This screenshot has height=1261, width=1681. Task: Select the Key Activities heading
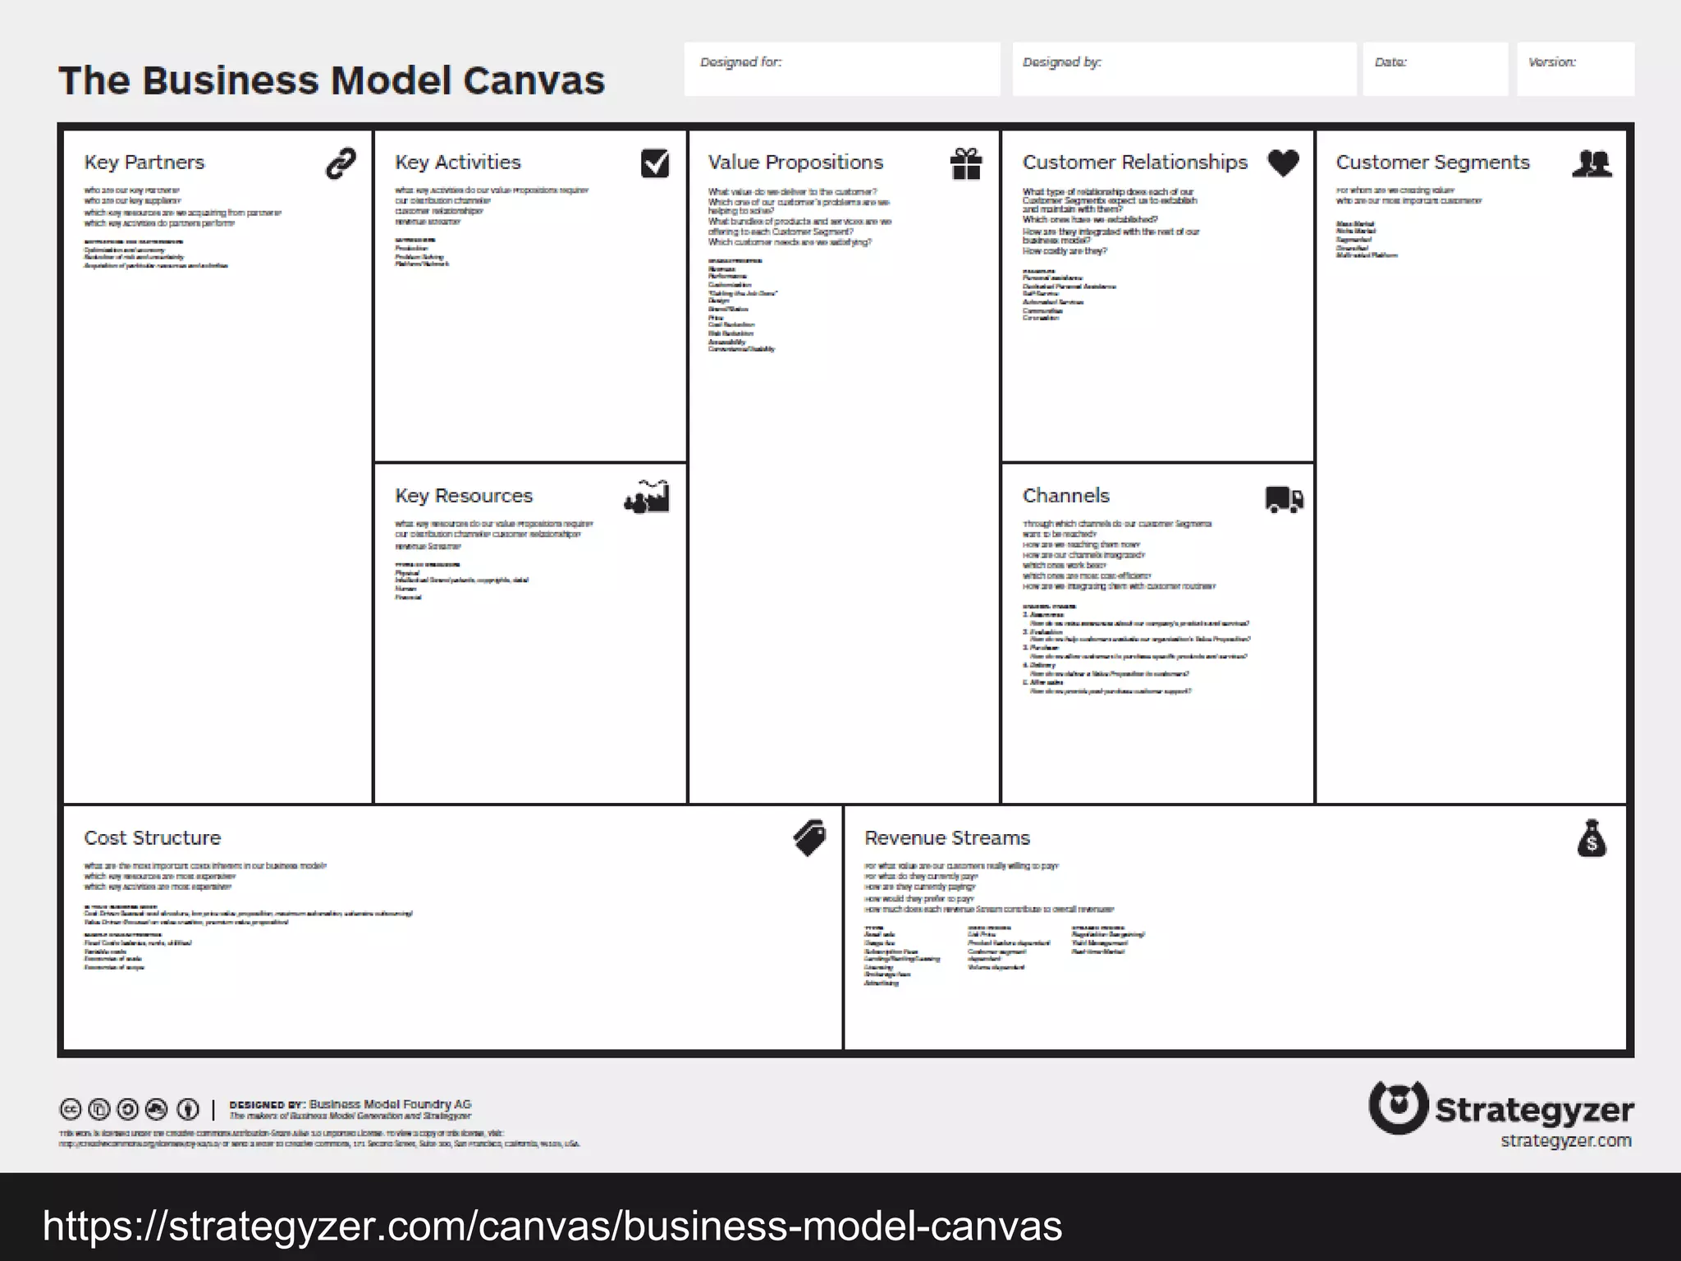[x=458, y=162]
